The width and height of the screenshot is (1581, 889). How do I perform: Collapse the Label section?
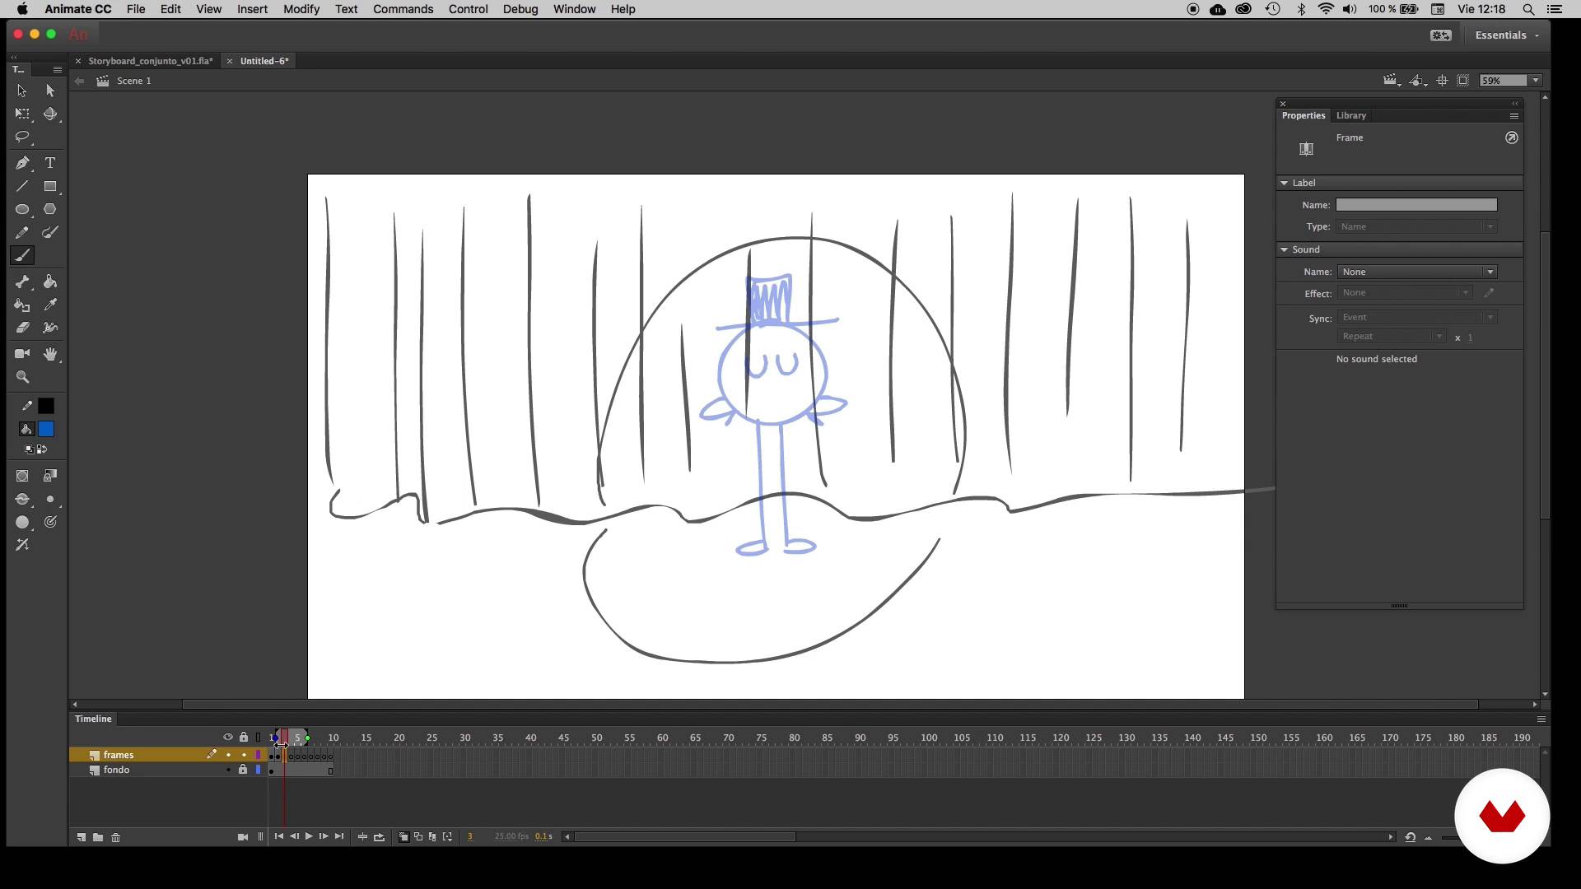pos(1284,183)
